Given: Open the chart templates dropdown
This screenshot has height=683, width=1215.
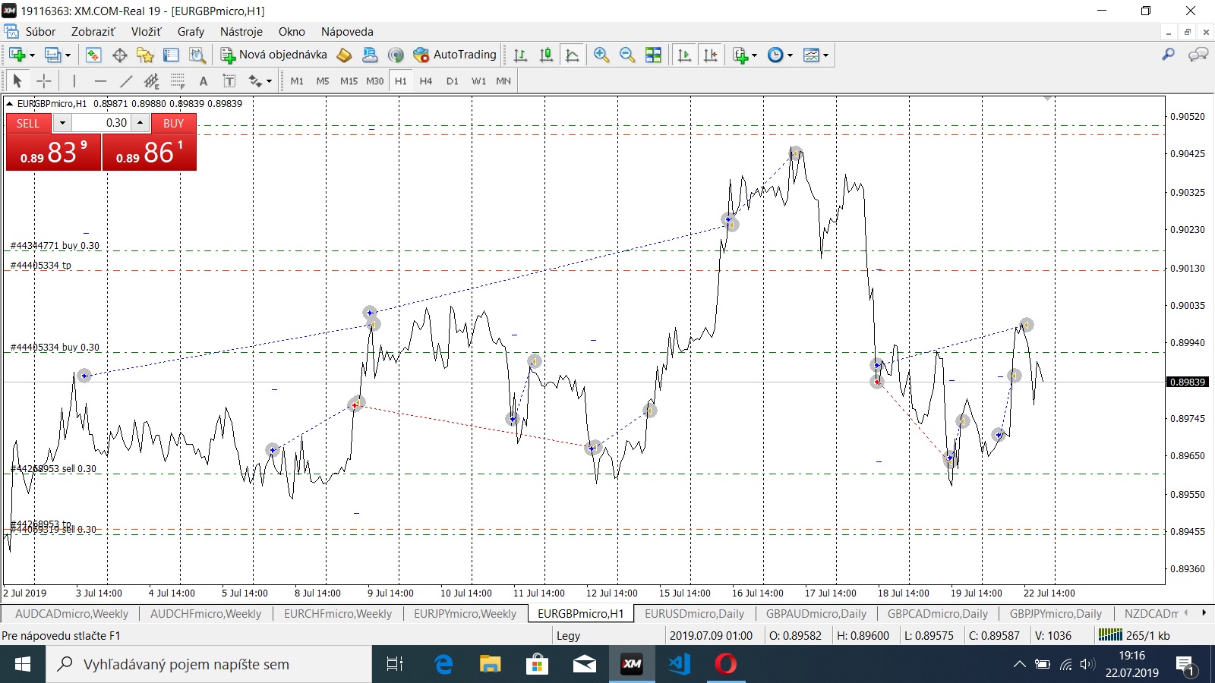Looking at the screenshot, I should click(x=825, y=55).
